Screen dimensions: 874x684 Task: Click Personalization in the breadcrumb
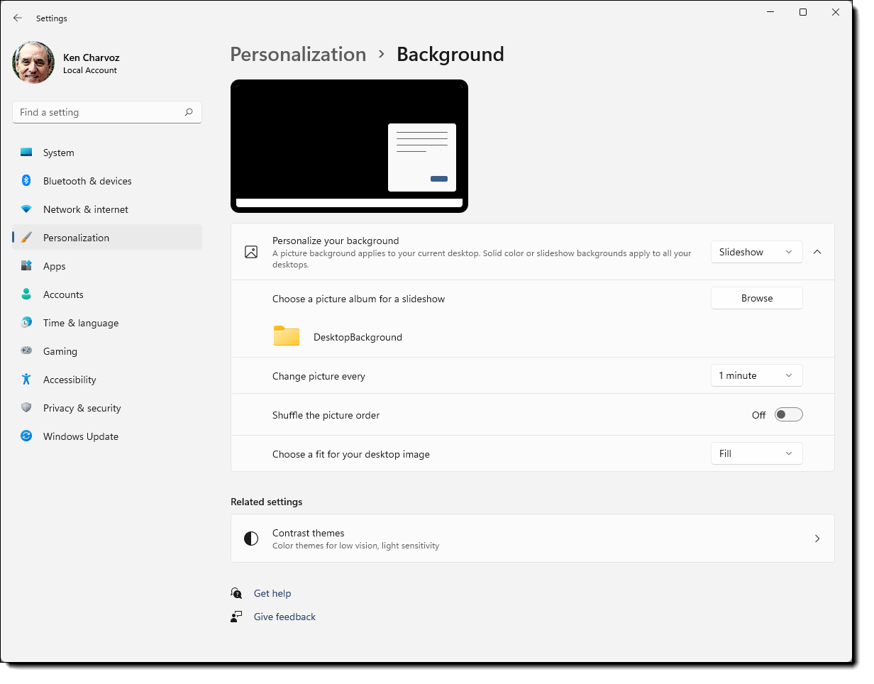click(298, 55)
